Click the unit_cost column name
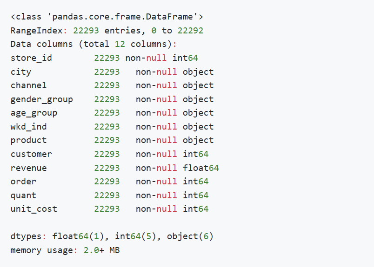This screenshot has width=374, height=267. point(34,209)
